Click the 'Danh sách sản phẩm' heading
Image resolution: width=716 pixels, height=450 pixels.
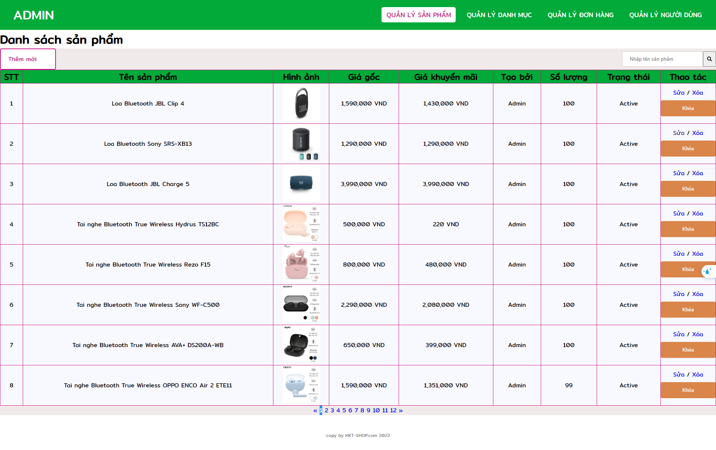62,40
